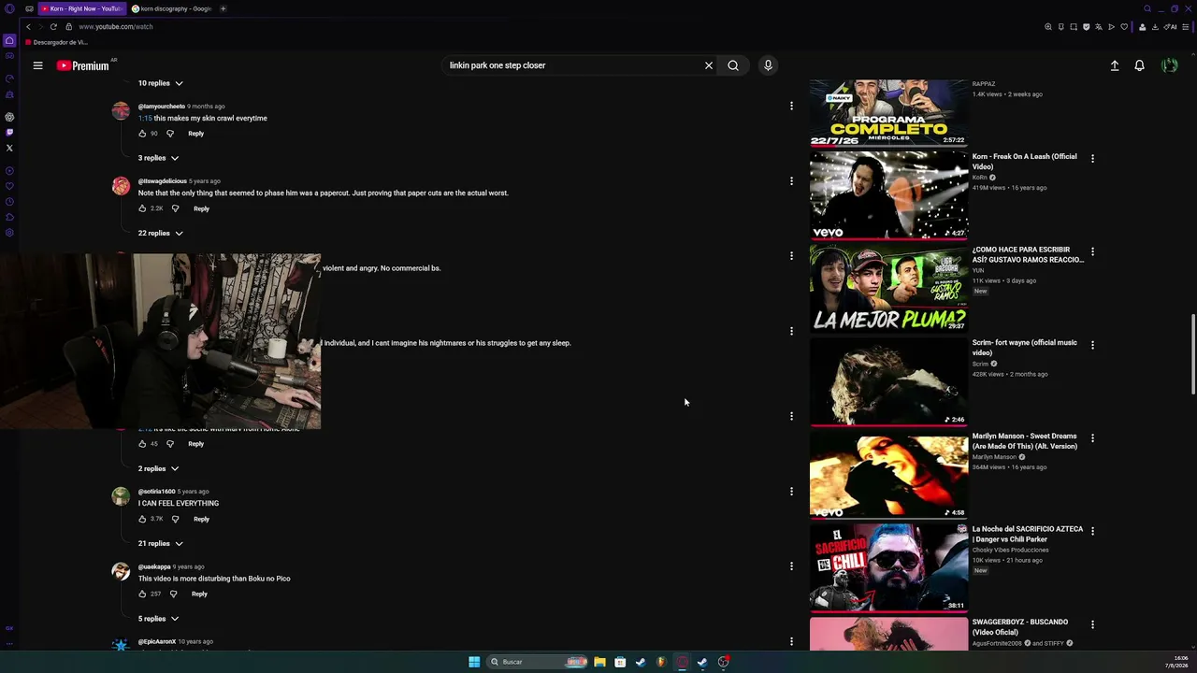
Task: Like the 'I CAN FEEL EVERYTHING' comment
Action: (x=142, y=519)
